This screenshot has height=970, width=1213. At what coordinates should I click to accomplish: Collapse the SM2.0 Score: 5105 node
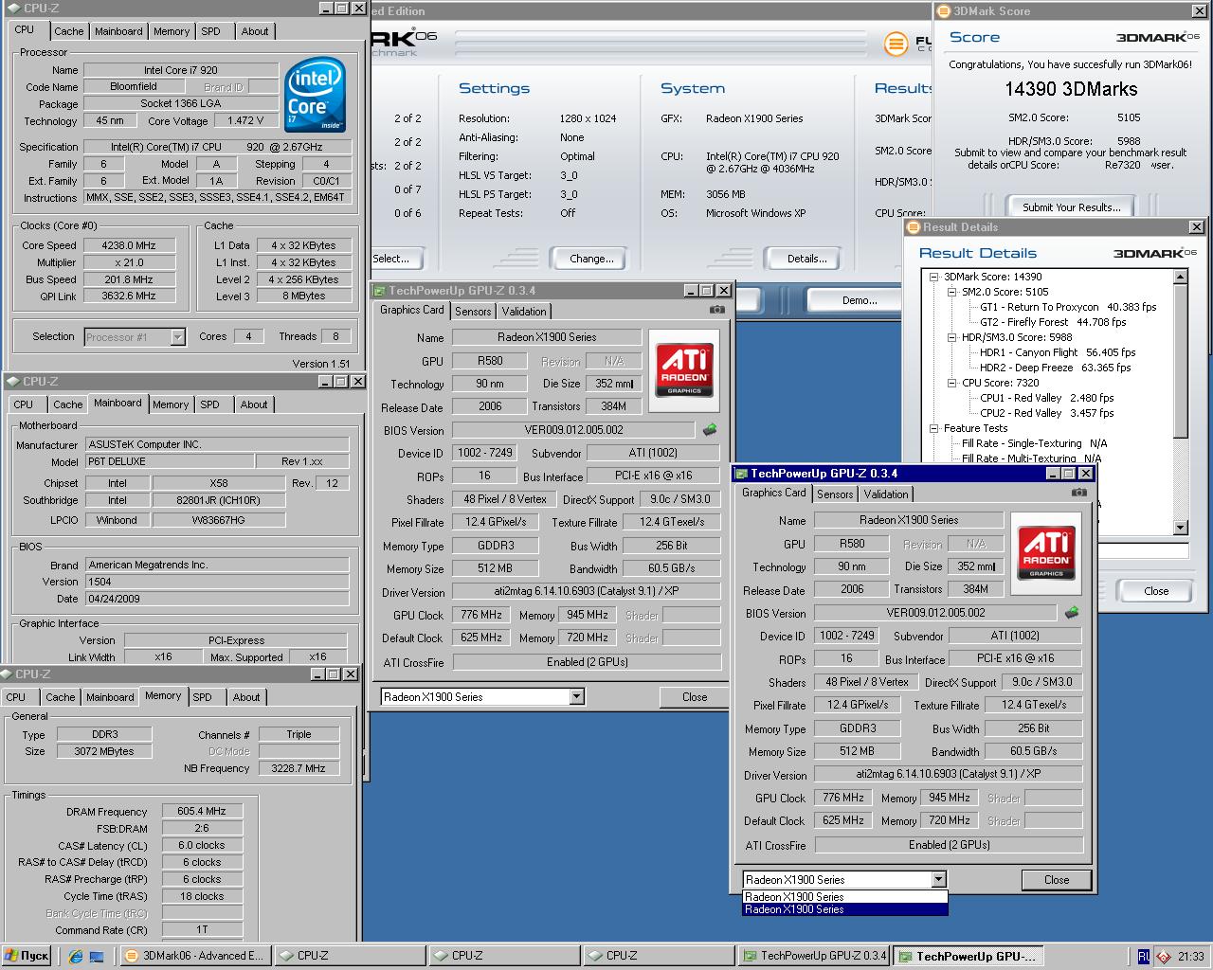tap(952, 292)
